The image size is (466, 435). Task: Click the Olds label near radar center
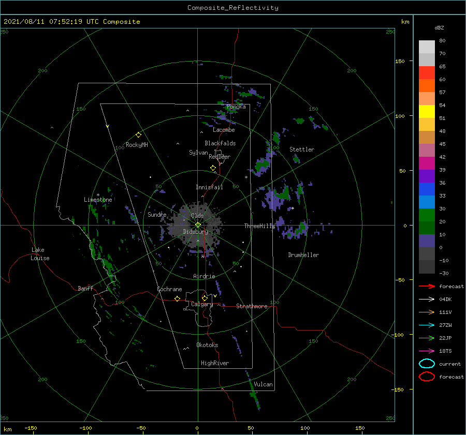(197, 216)
